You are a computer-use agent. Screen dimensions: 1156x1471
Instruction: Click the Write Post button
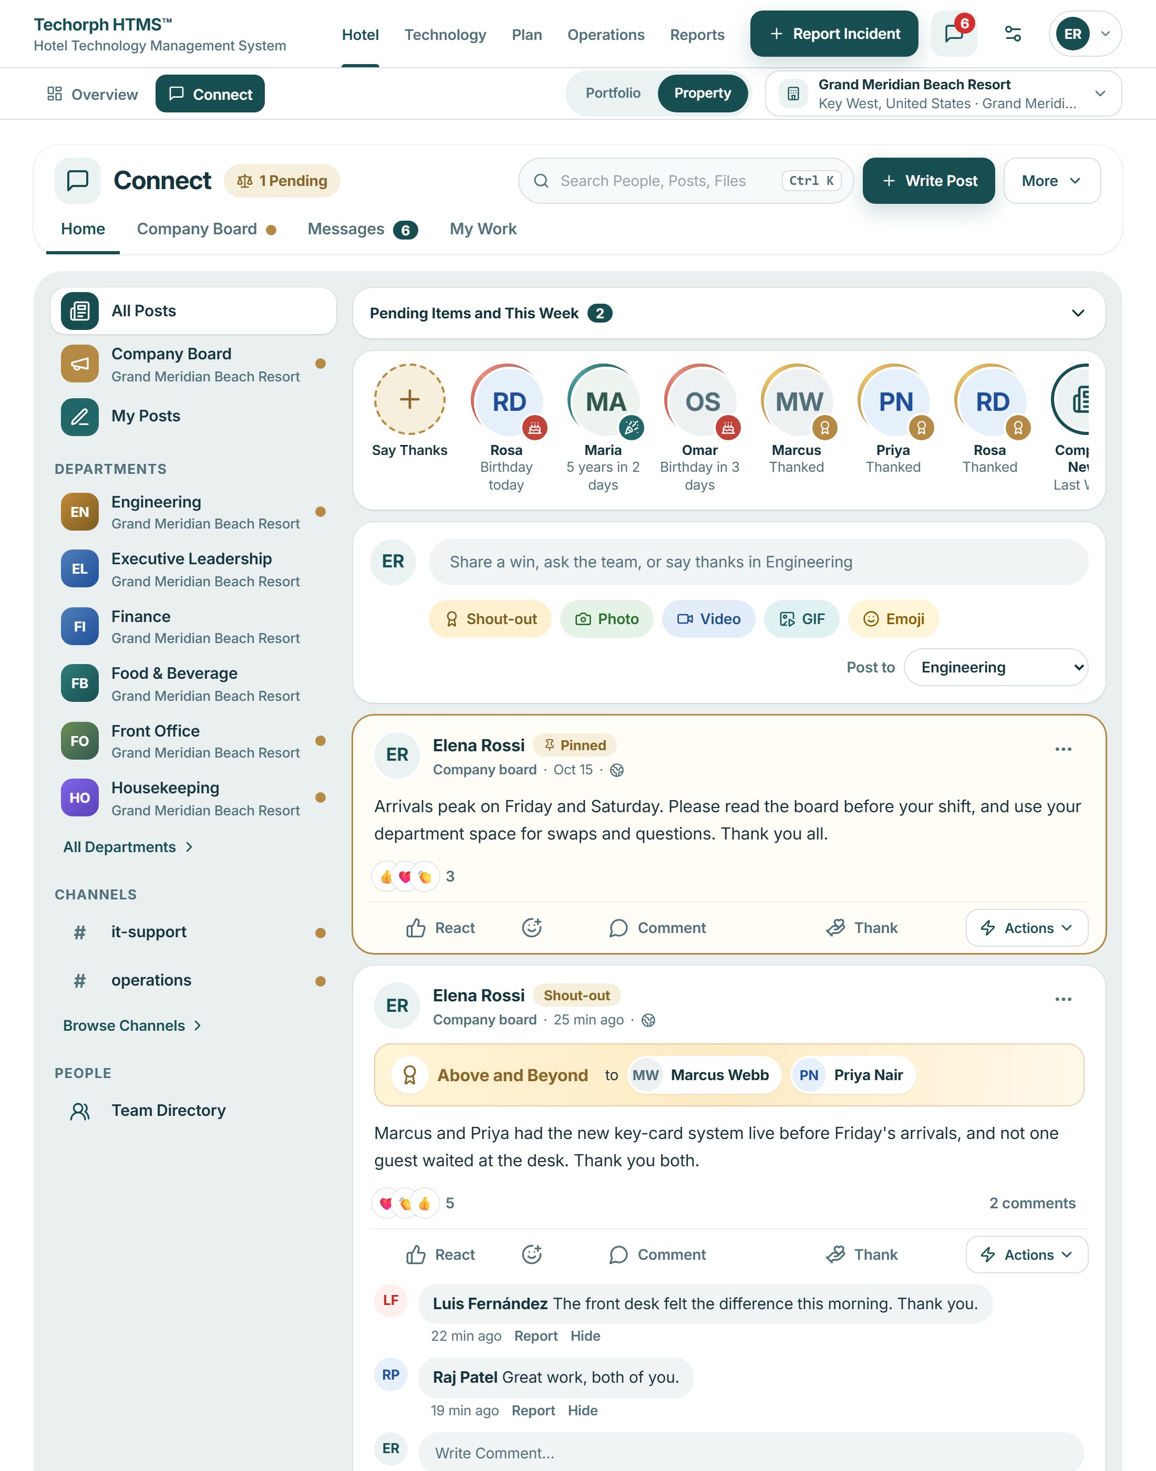coord(928,181)
